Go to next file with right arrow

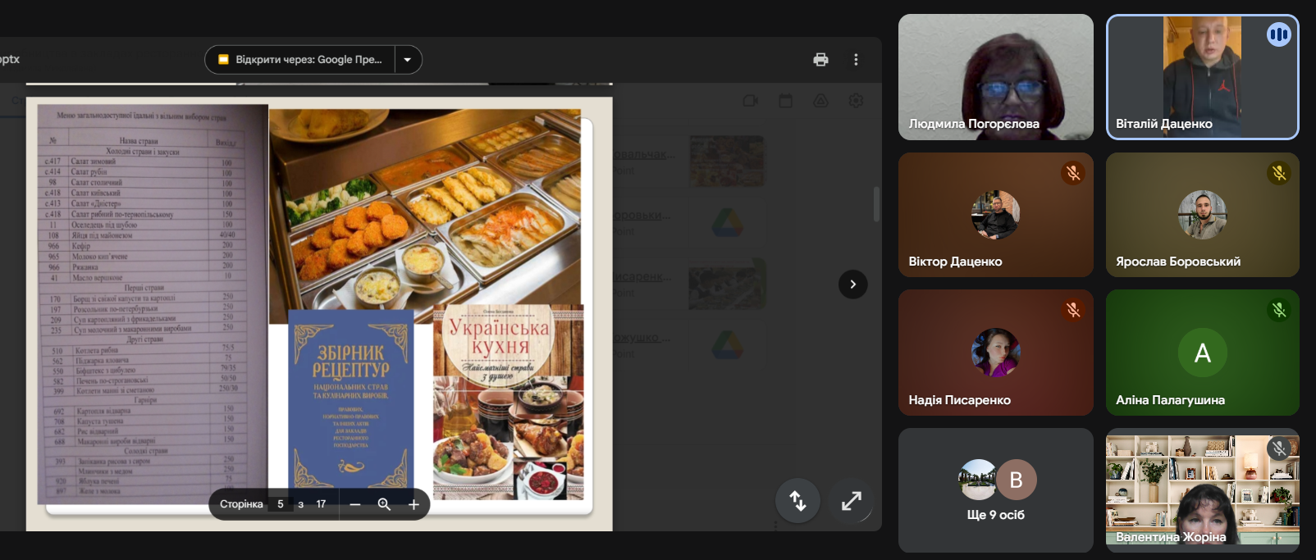tap(852, 285)
